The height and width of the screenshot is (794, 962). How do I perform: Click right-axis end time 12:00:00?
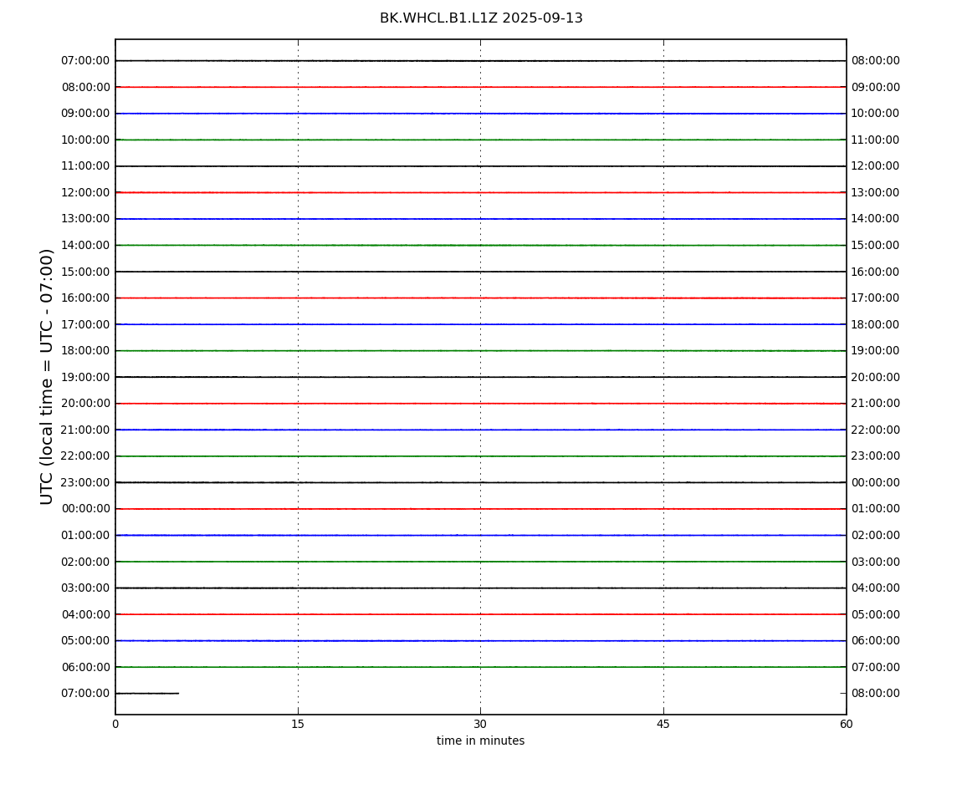point(876,166)
